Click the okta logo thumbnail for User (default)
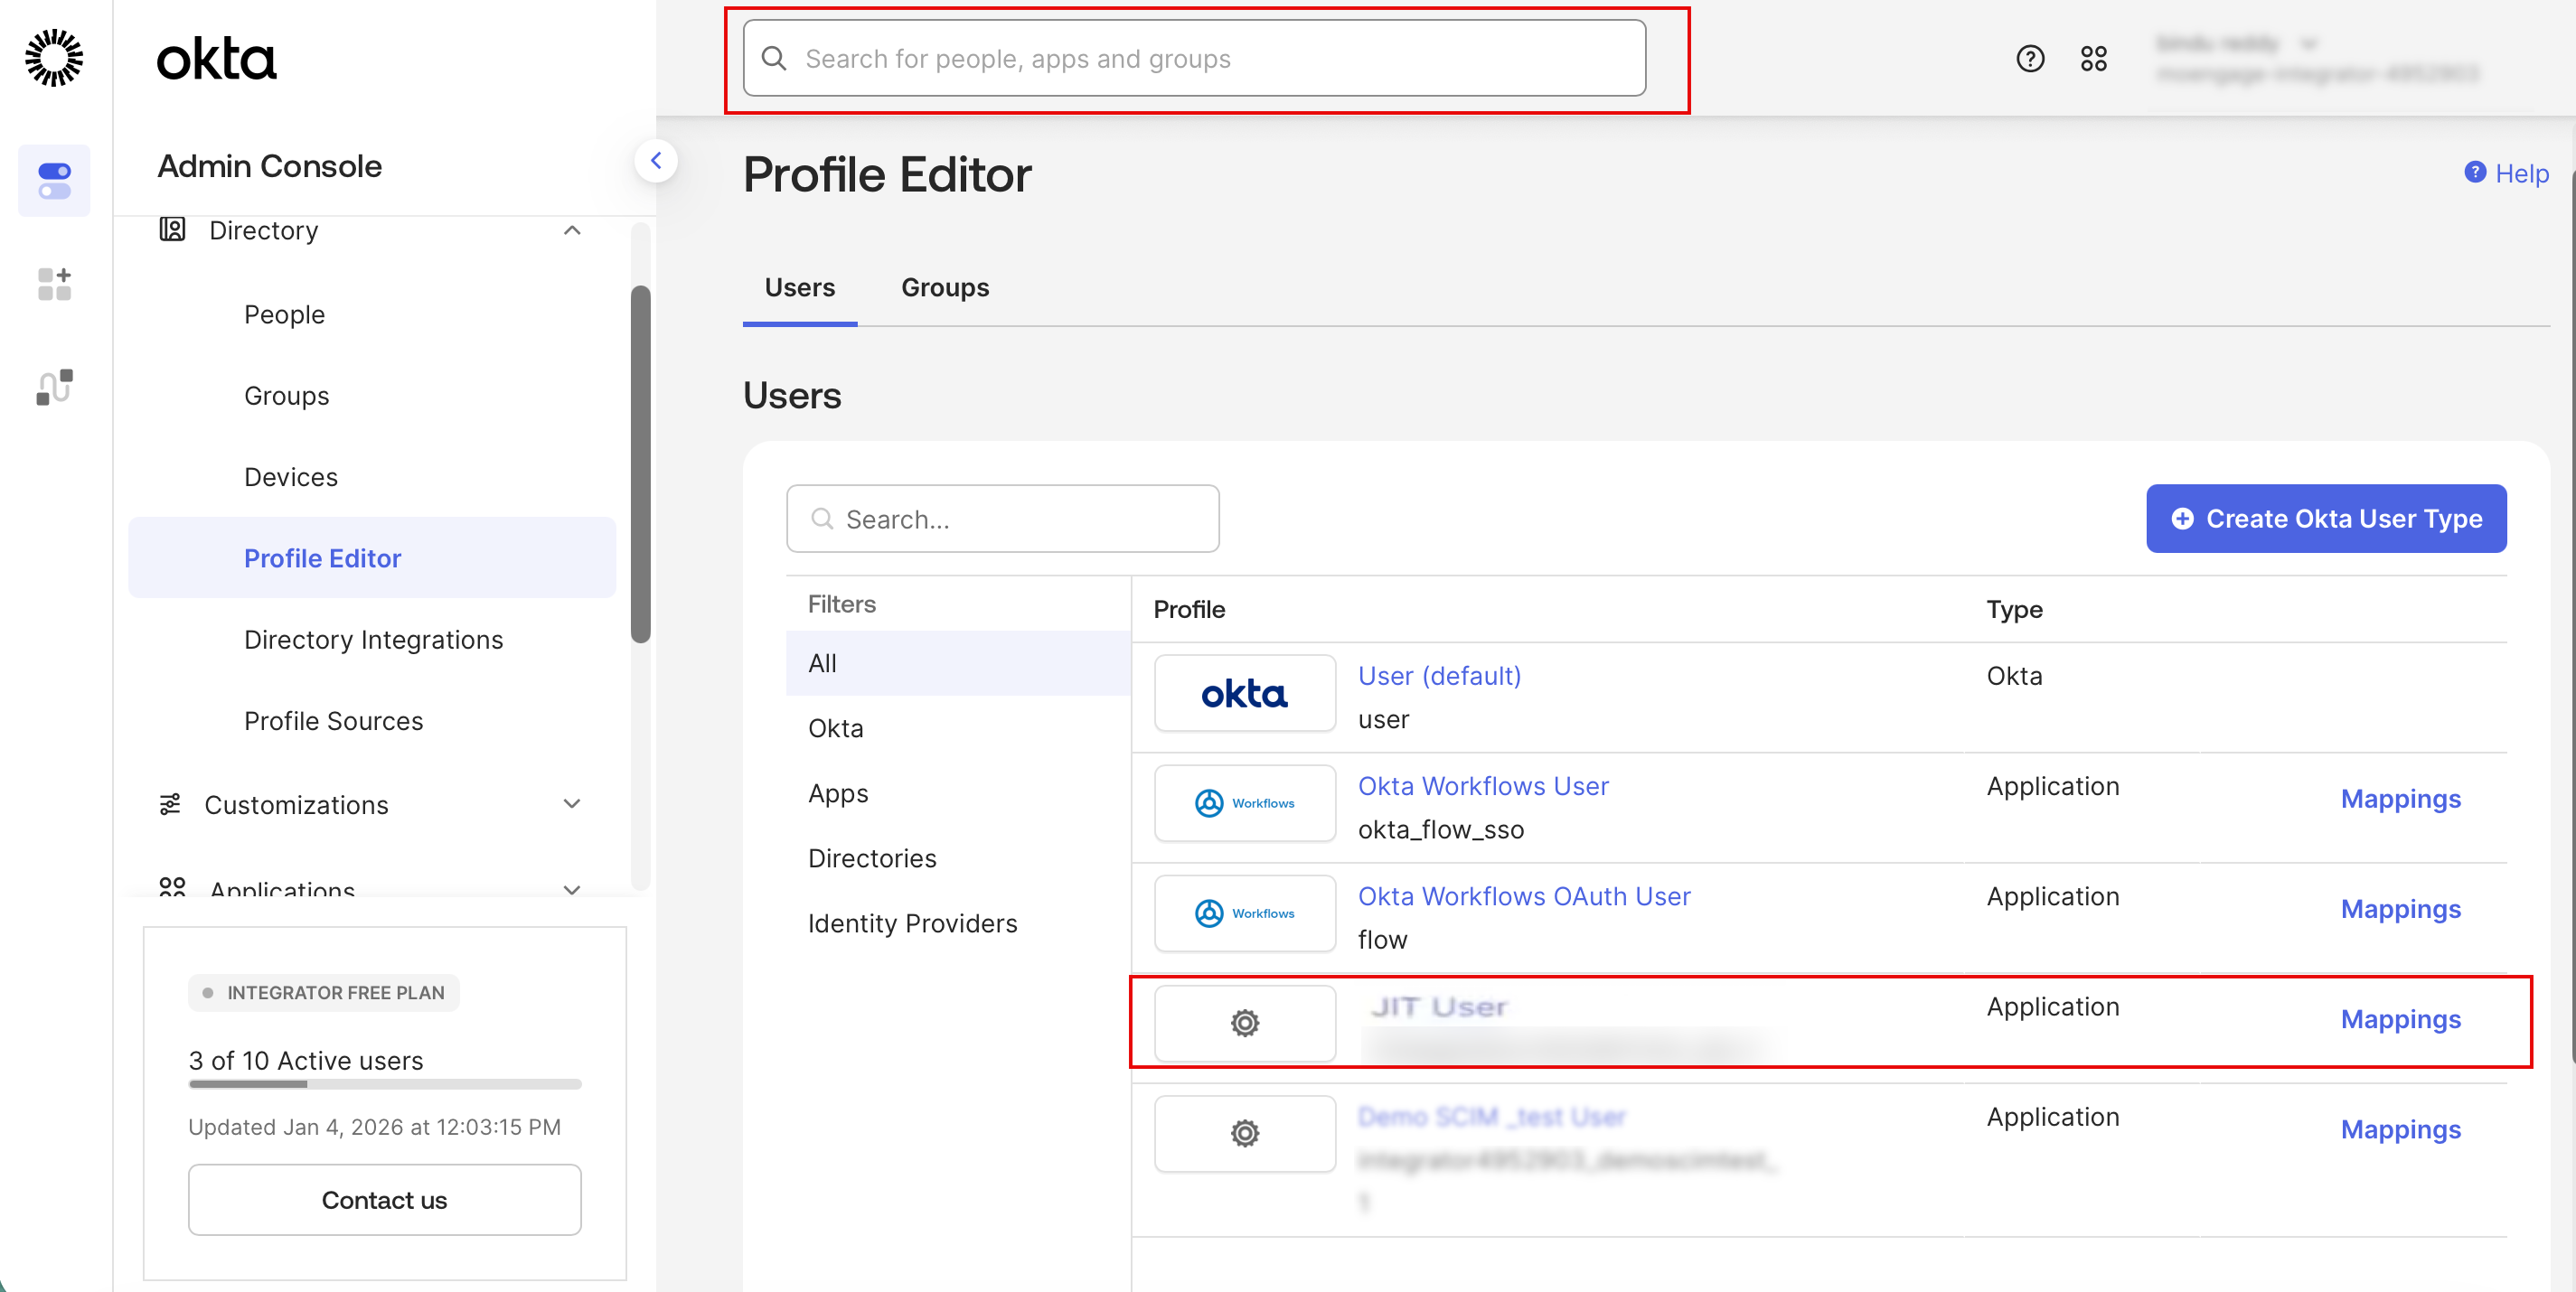The width and height of the screenshot is (2576, 1292). (x=1244, y=692)
